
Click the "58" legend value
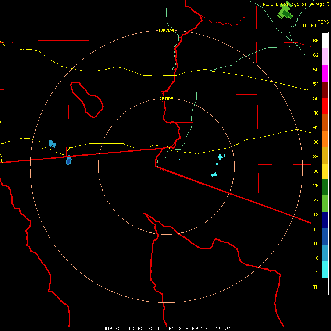316,70
